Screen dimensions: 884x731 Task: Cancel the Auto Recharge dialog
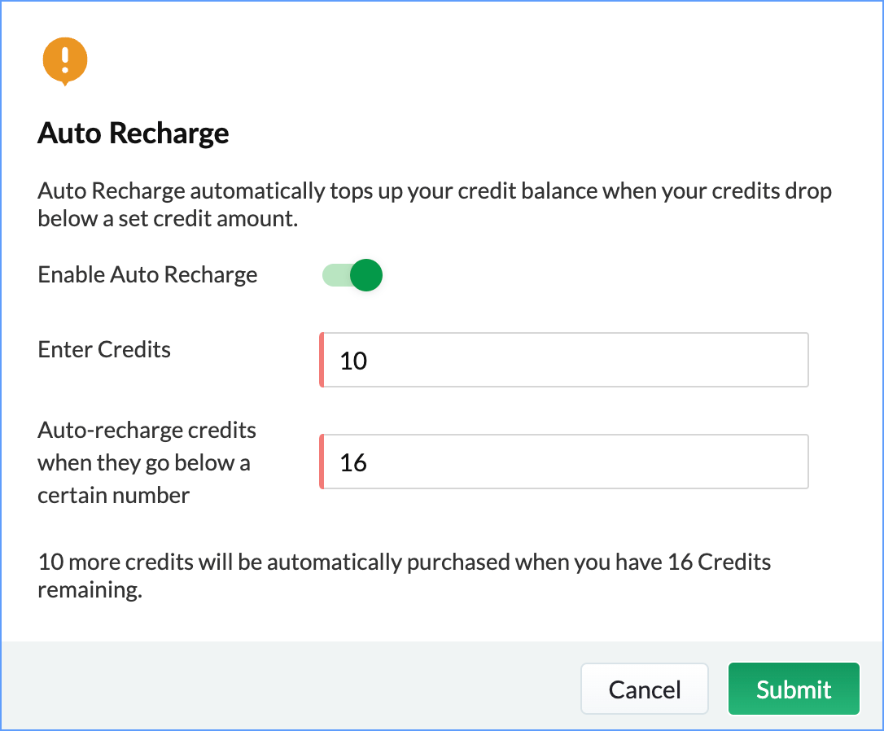pos(645,689)
